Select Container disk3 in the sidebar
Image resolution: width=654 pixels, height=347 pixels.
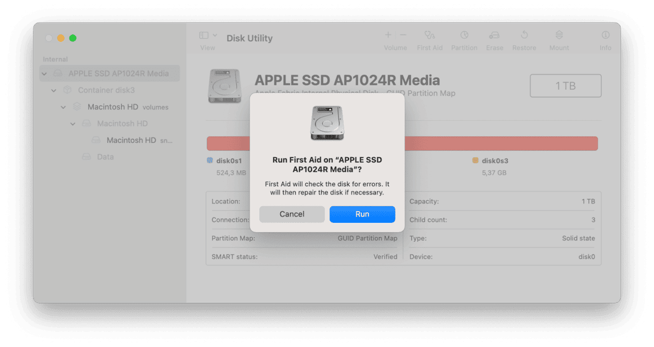pyautogui.click(x=106, y=90)
